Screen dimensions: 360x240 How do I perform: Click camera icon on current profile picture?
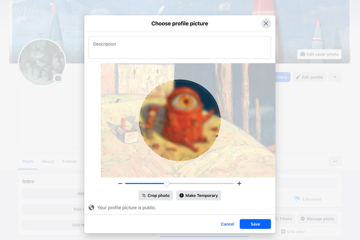pos(58,79)
